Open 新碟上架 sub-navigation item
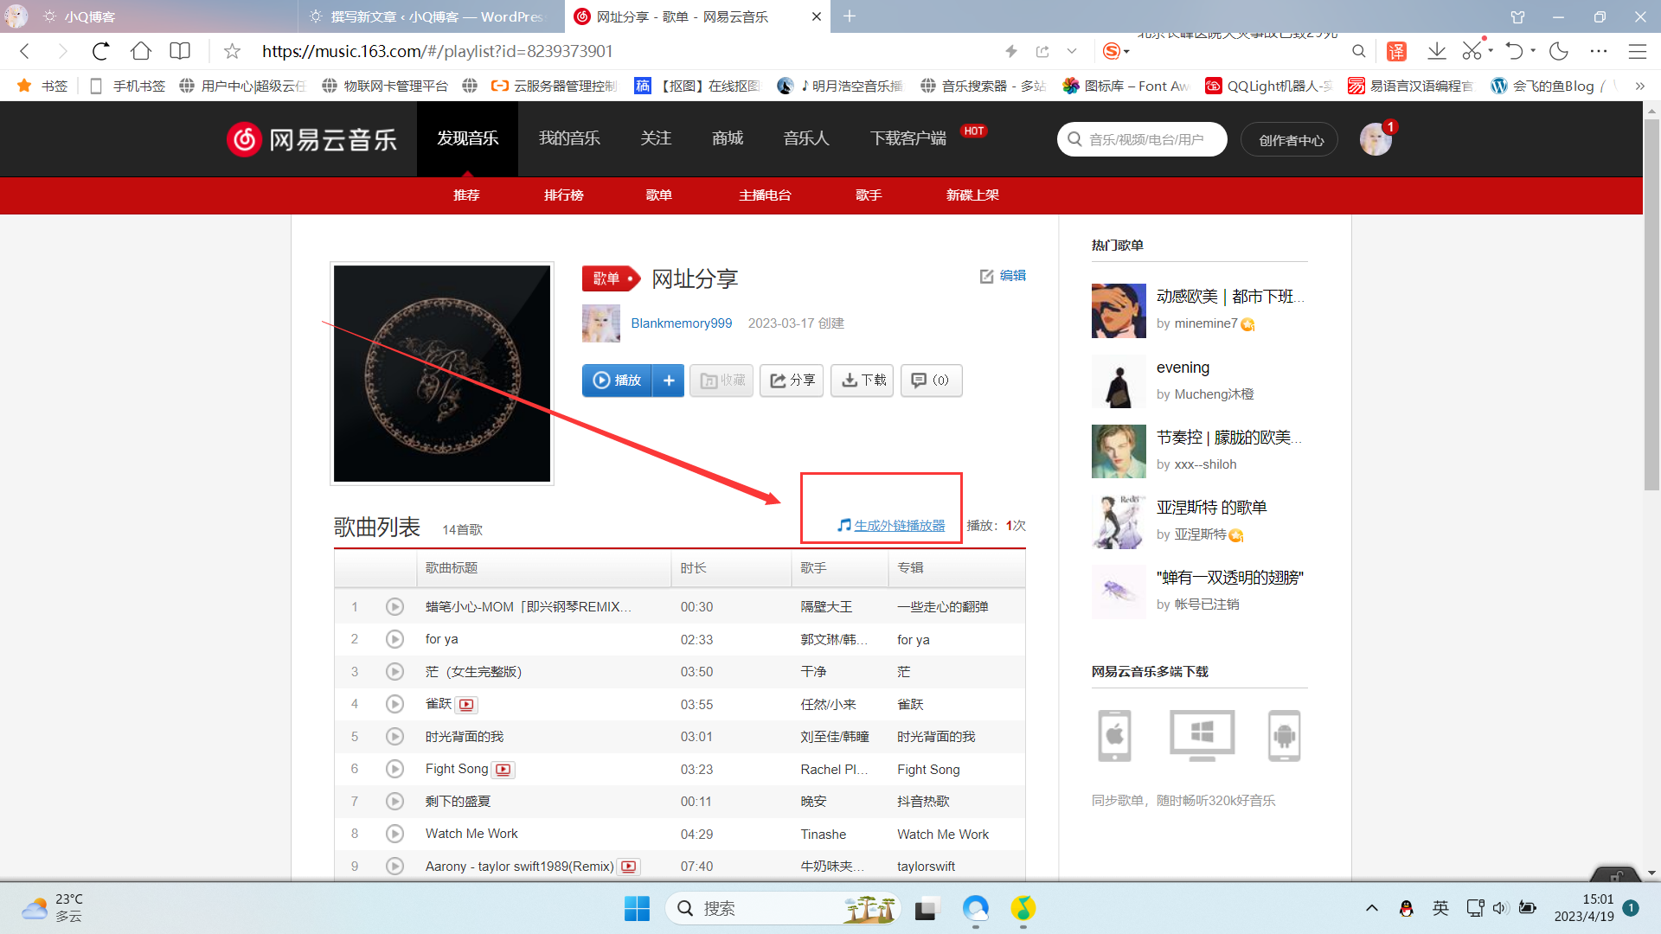 [972, 195]
